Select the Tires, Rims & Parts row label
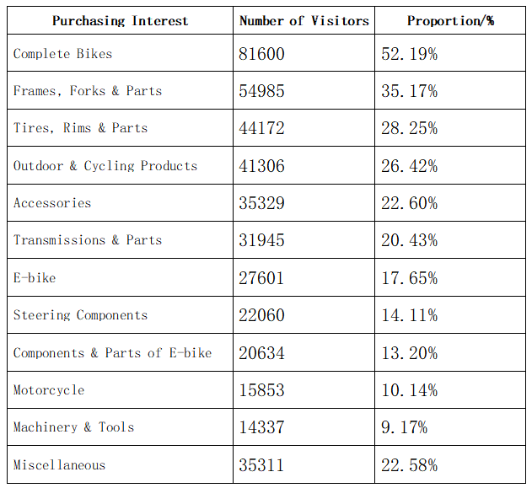The width and height of the screenshot is (532, 488). tap(80, 128)
